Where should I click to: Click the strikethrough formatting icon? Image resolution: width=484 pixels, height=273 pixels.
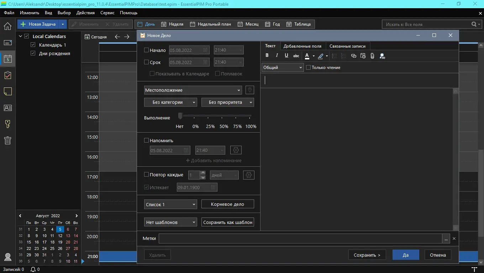296,56
